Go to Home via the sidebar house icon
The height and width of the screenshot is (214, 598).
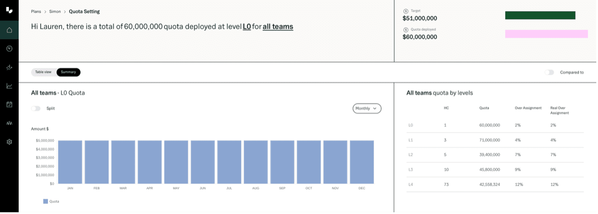(x=9, y=30)
